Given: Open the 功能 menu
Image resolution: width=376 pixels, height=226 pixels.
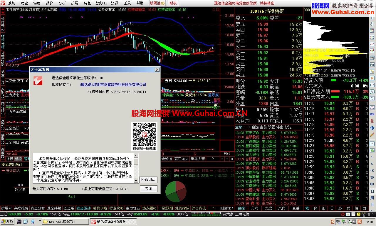Looking at the screenshot, I should [24, 3].
